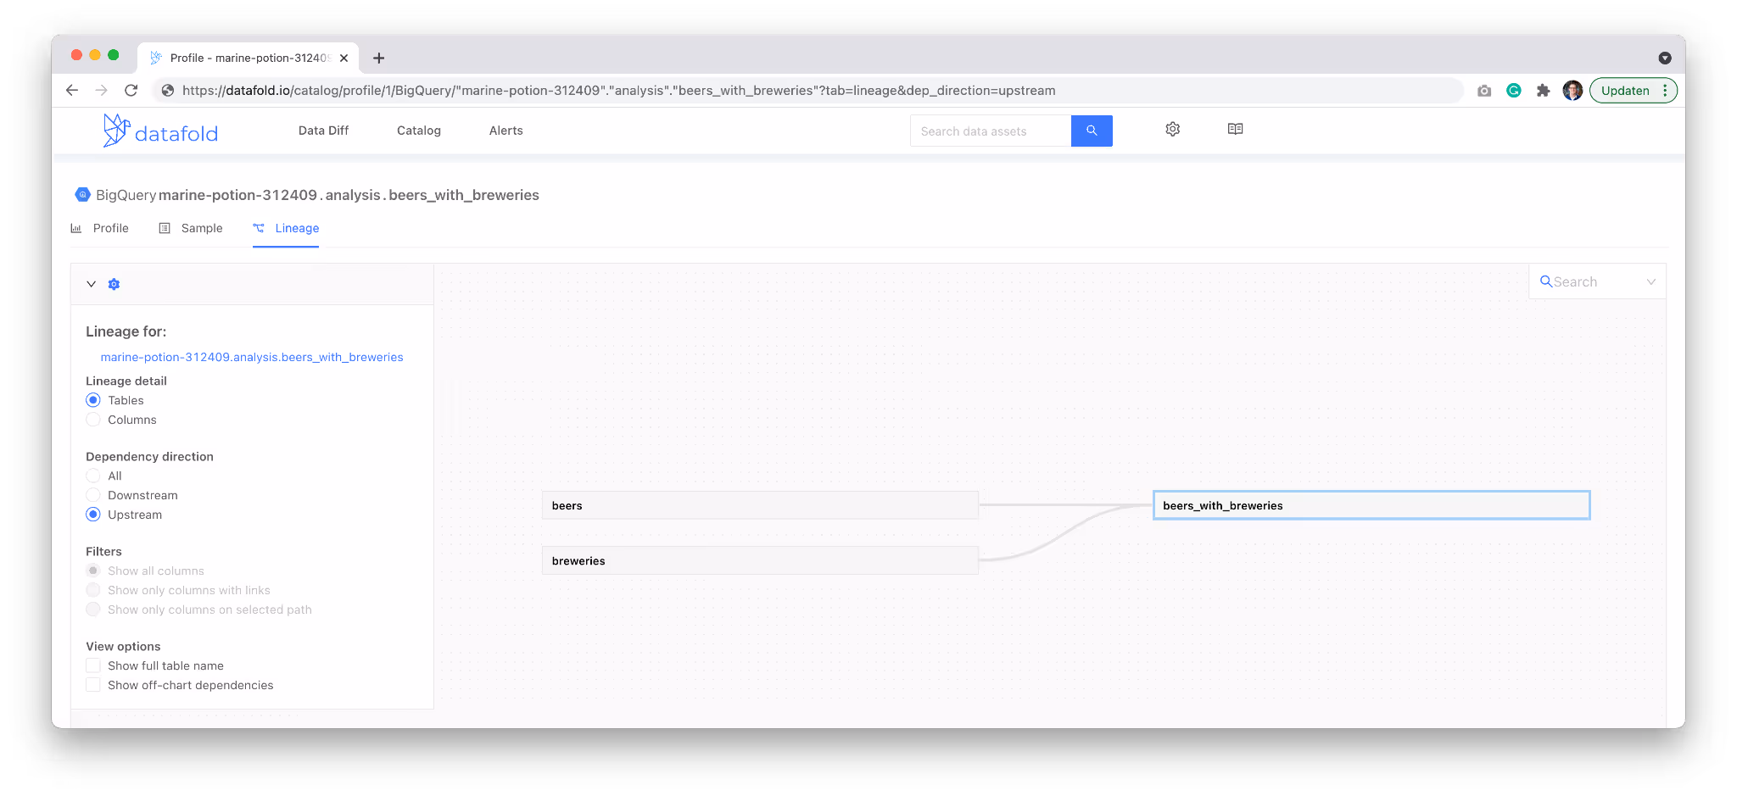The height and width of the screenshot is (796, 1737).
Task: Reload the current page
Action: [x=131, y=90]
